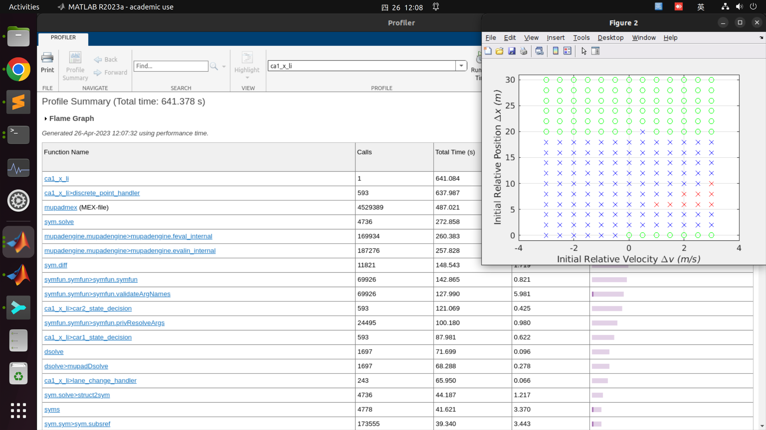Click Save Figure floppy icon
The height and width of the screenshot is (430, 766).
click(512, 51)
